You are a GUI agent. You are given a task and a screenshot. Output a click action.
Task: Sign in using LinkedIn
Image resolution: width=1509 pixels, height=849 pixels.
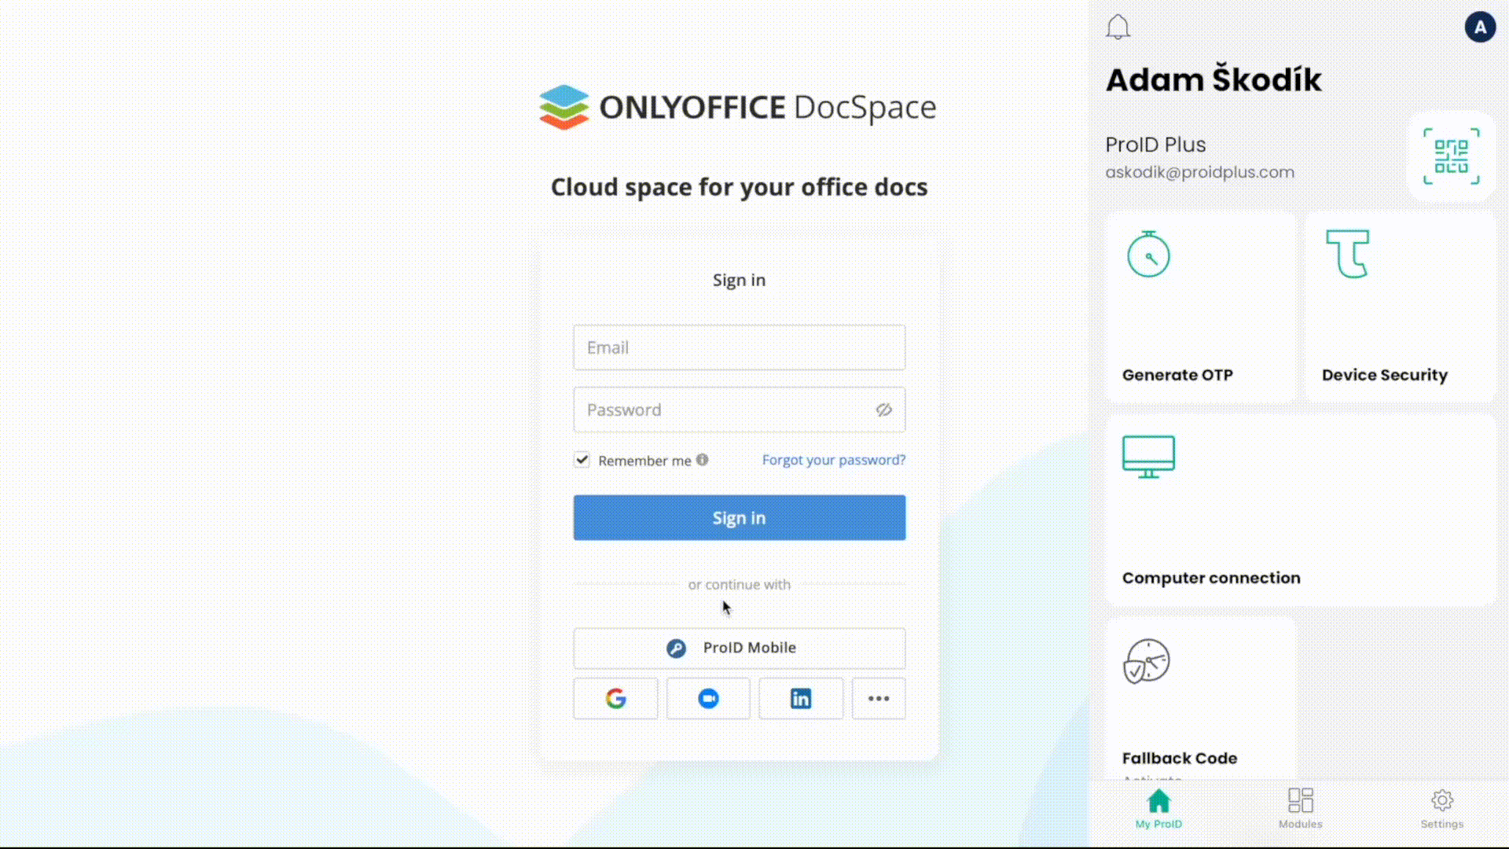tap(800, 698)
